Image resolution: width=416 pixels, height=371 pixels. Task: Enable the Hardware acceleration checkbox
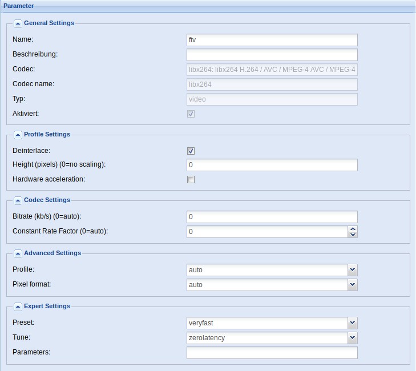[191, 179]
